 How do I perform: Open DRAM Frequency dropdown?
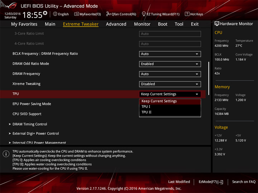[170, 74]
